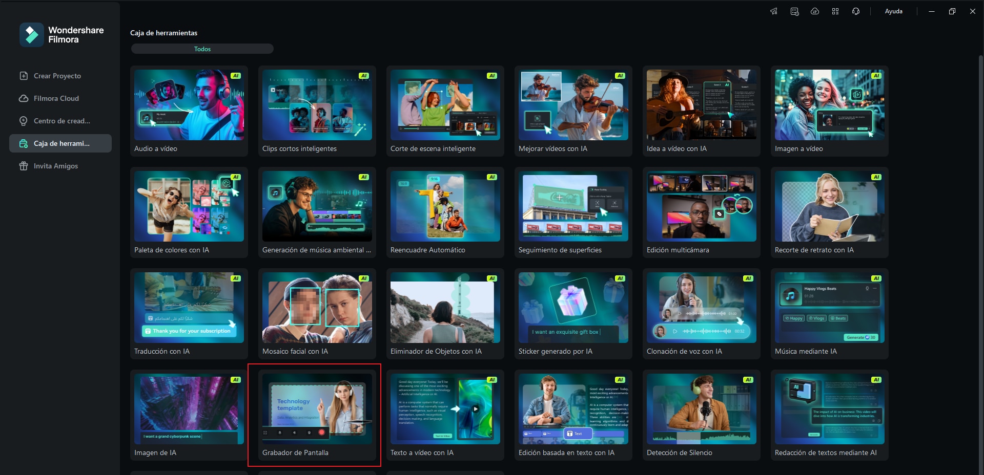Click the Wondershare Filmora logo
Screen dimensions: 984x475
tap(61, 34)
